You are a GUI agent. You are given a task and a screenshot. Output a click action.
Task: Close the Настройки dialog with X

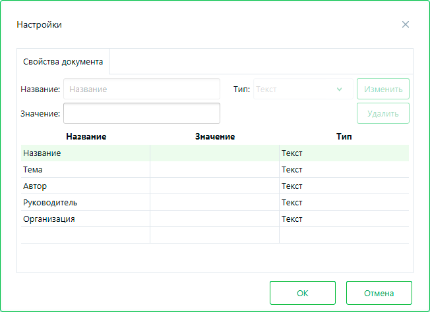[x=406, y=24]
